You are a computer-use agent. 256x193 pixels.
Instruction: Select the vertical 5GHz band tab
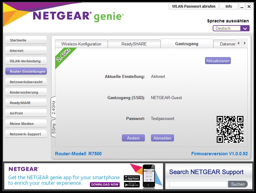tap(53, 129)
